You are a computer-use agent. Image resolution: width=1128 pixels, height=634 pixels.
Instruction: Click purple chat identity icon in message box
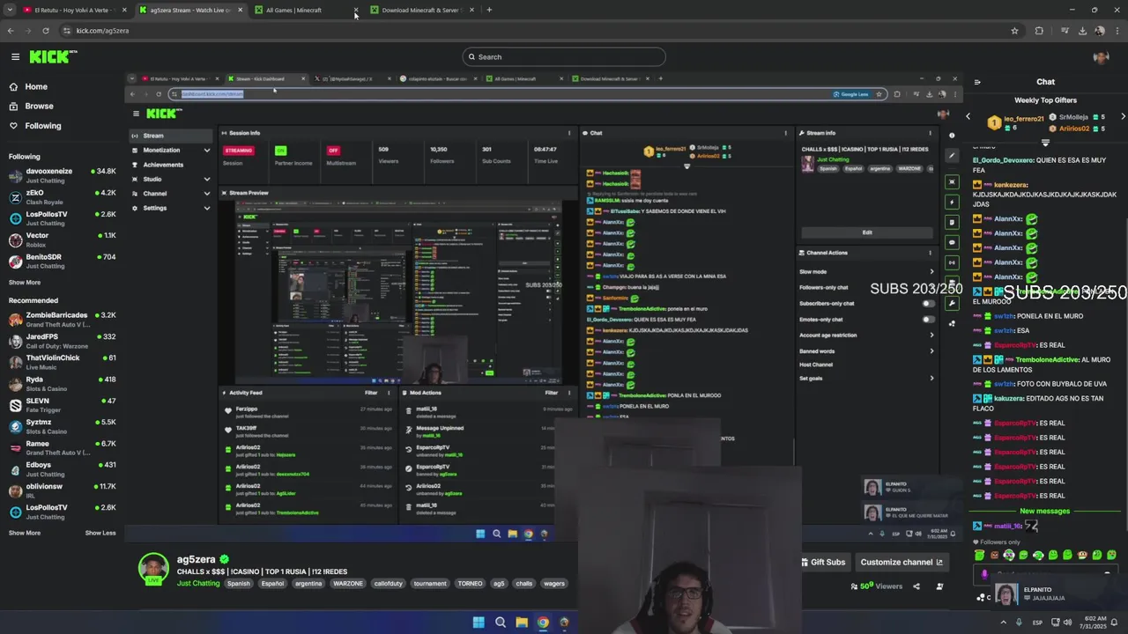pyautogui.click(x=984, y=575)
